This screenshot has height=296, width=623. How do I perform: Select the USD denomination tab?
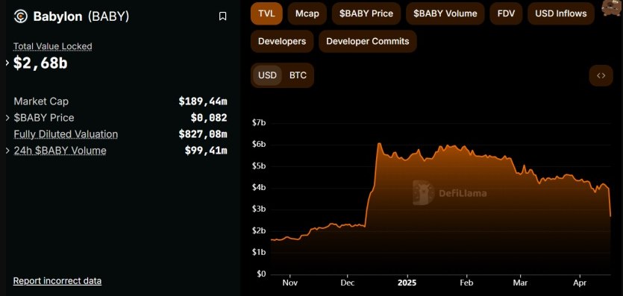(267, 75)
